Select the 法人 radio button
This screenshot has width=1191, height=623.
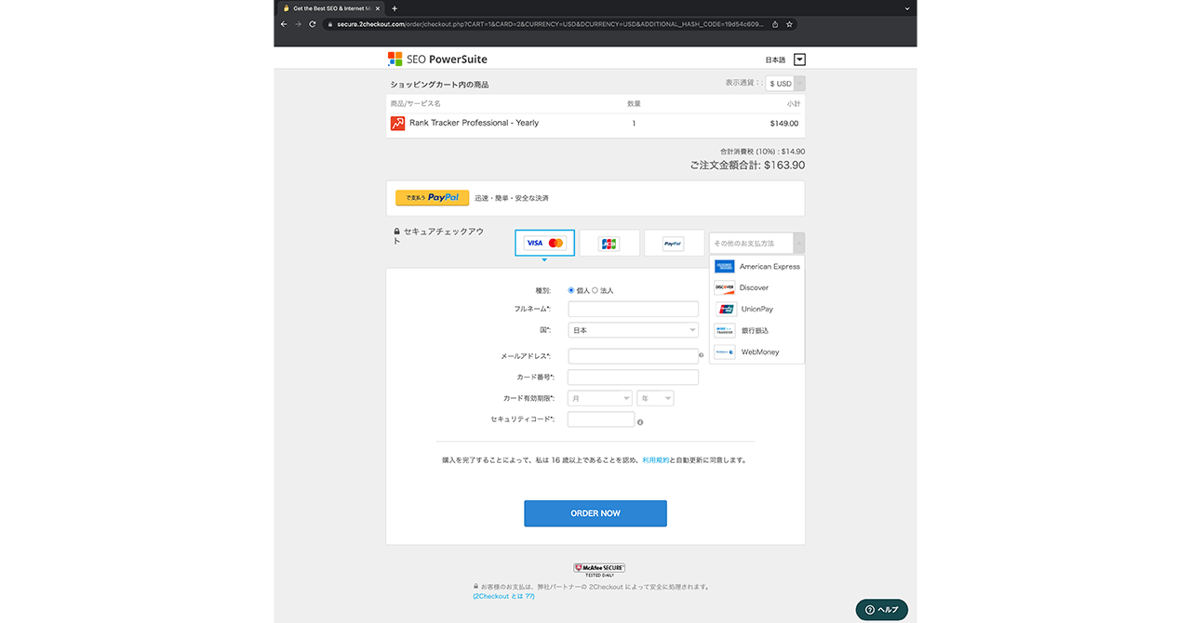595,290
